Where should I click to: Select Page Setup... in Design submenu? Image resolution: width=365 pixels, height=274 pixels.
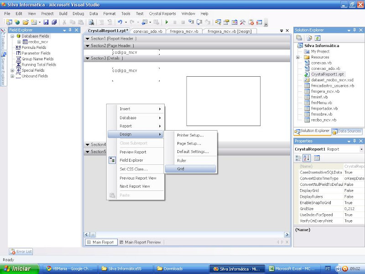[x=190, y=143]
